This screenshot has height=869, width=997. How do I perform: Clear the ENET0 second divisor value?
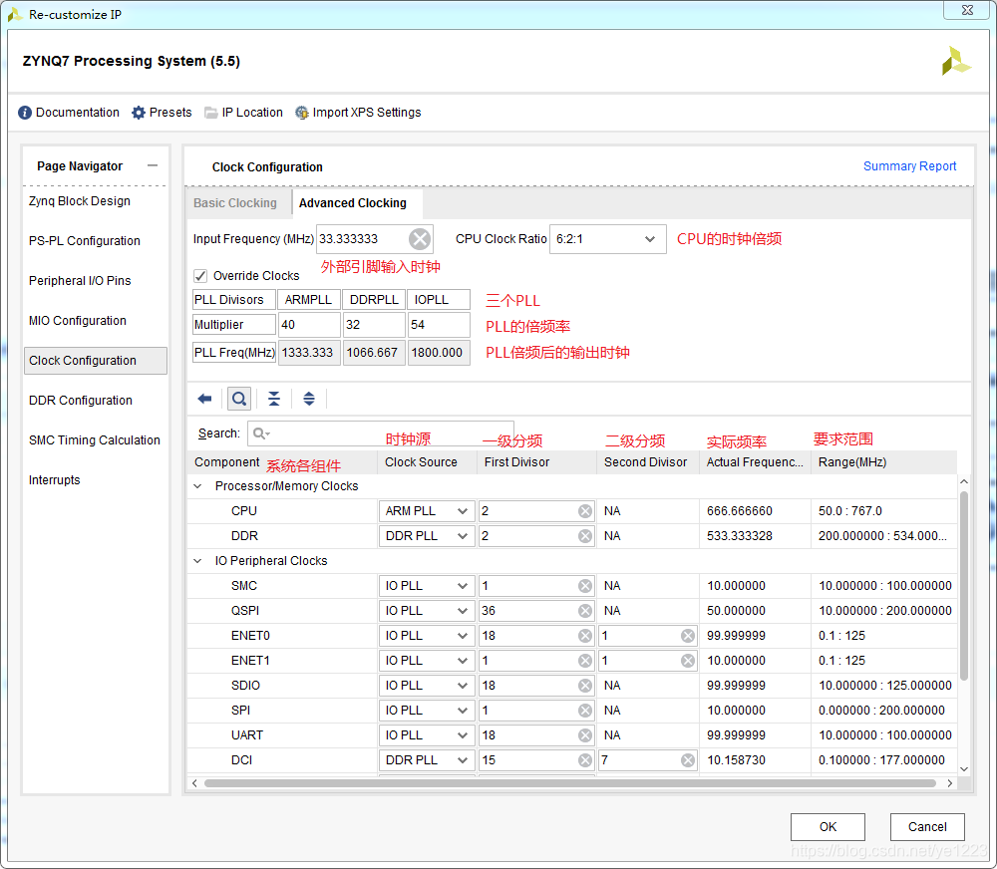(x=687, y=636)
